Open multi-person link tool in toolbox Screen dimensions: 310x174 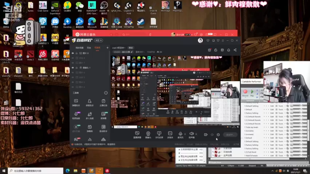coord(90,116)
